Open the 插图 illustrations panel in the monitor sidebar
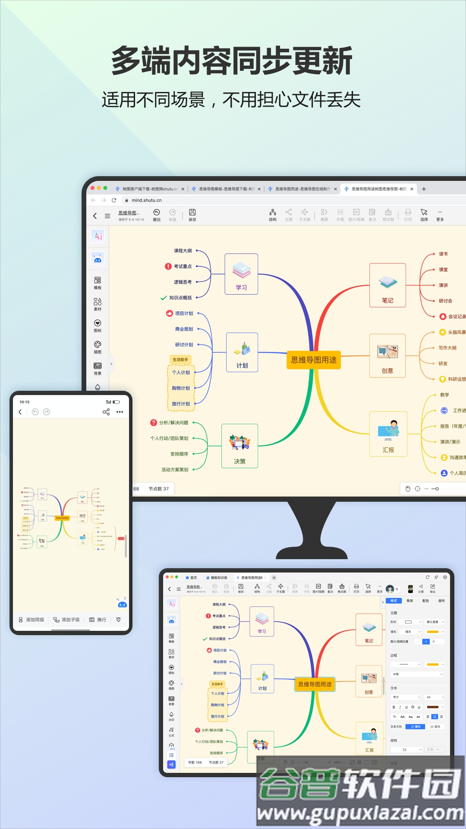This screenshot has width=466, height=829. coord(98,347)
